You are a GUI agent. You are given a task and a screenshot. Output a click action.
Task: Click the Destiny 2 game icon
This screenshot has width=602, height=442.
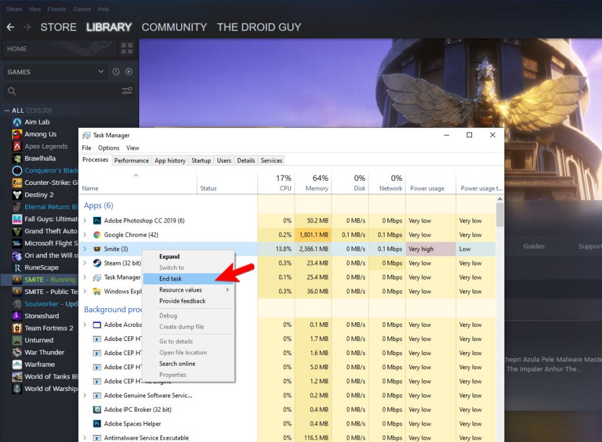[x=17, y=195]
